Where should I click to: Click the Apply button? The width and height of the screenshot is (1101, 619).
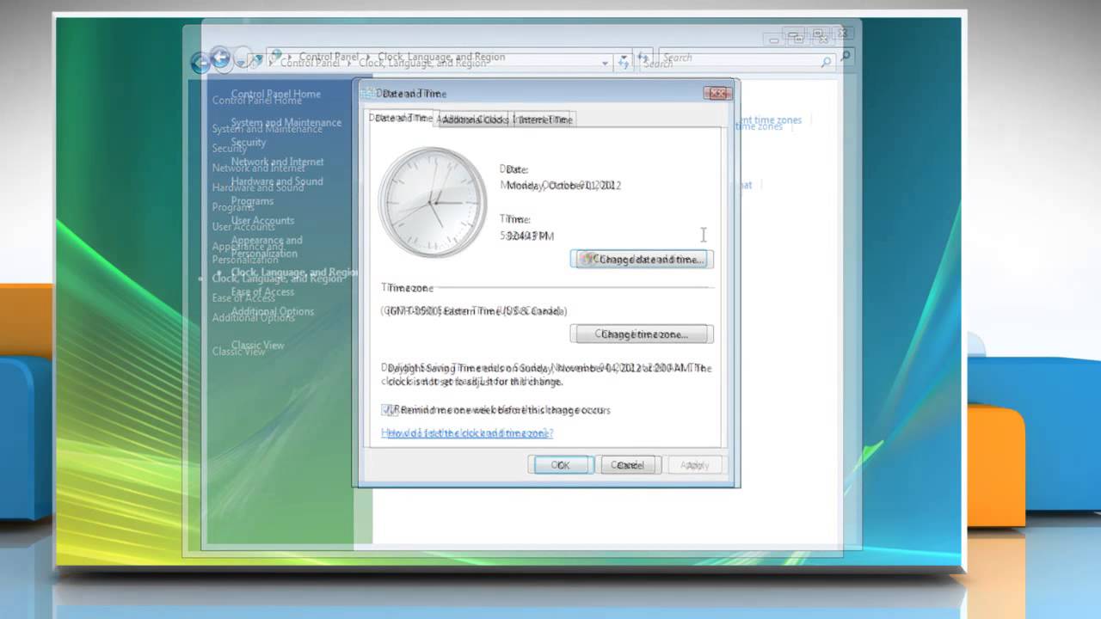point(695,465)
